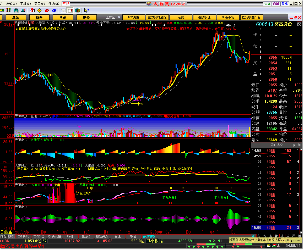Click the red-green Z status bar icon
This screenshot has height=250, width=304.
click(274, 246)
